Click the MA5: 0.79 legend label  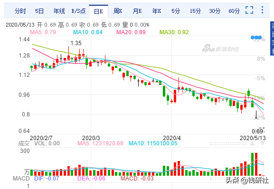(x=43, y=32)
